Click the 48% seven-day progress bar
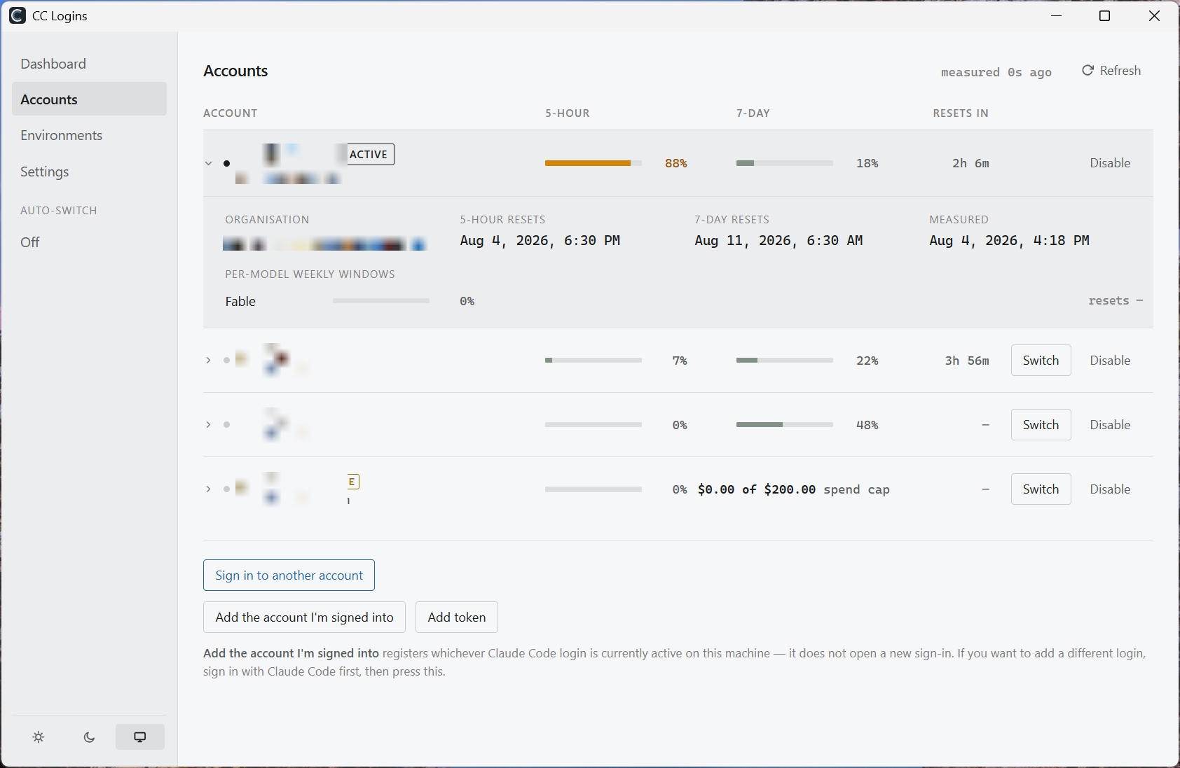 click(785, 425)
